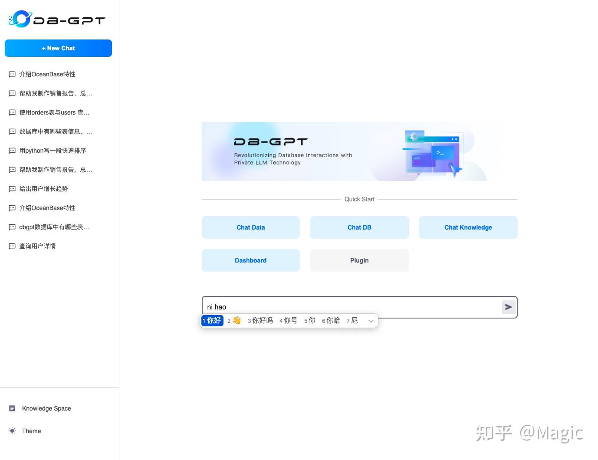Open the Chat Knowledge panel
Viewport: 598px width, 460px height.
(468, 227)
